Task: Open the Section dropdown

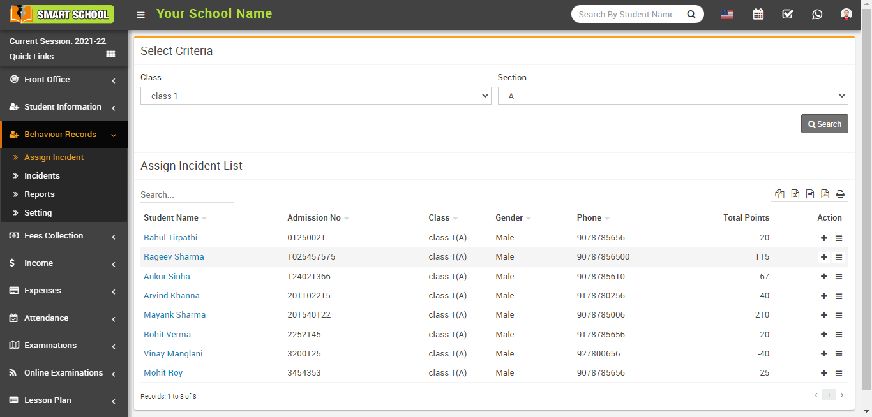Action: tap(672, 96)
